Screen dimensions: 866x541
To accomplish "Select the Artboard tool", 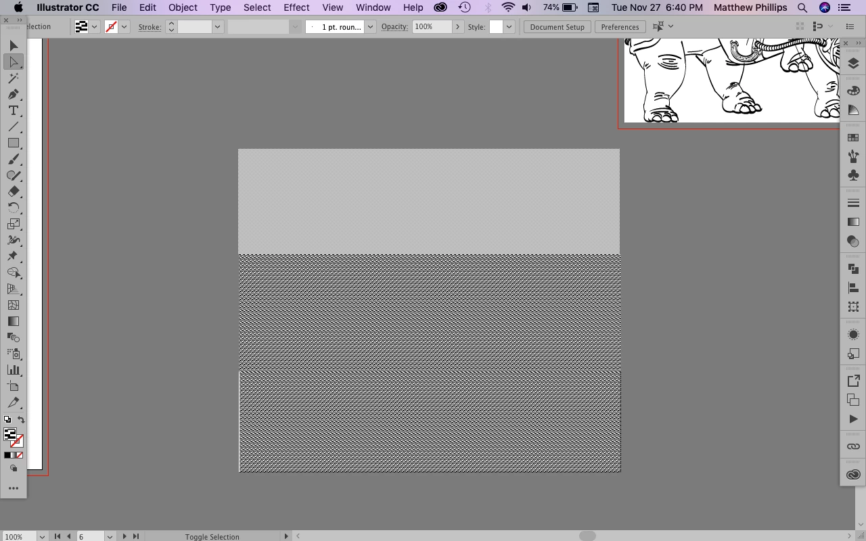I will (13, 386).
